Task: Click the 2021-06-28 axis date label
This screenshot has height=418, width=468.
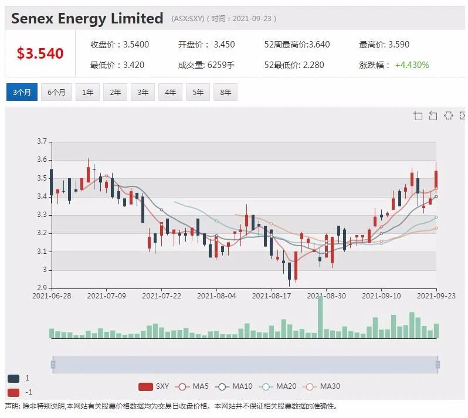Action: tap(52, 296)
